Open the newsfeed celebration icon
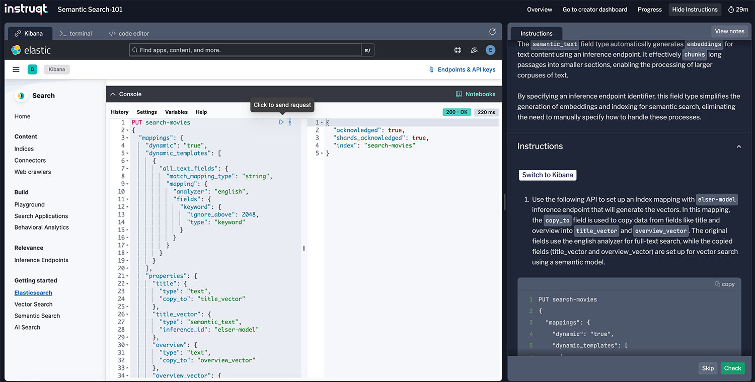 474,50
